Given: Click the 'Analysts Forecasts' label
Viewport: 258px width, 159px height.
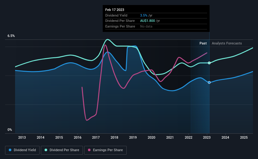Looking at the screenshot, I should 227,43.
